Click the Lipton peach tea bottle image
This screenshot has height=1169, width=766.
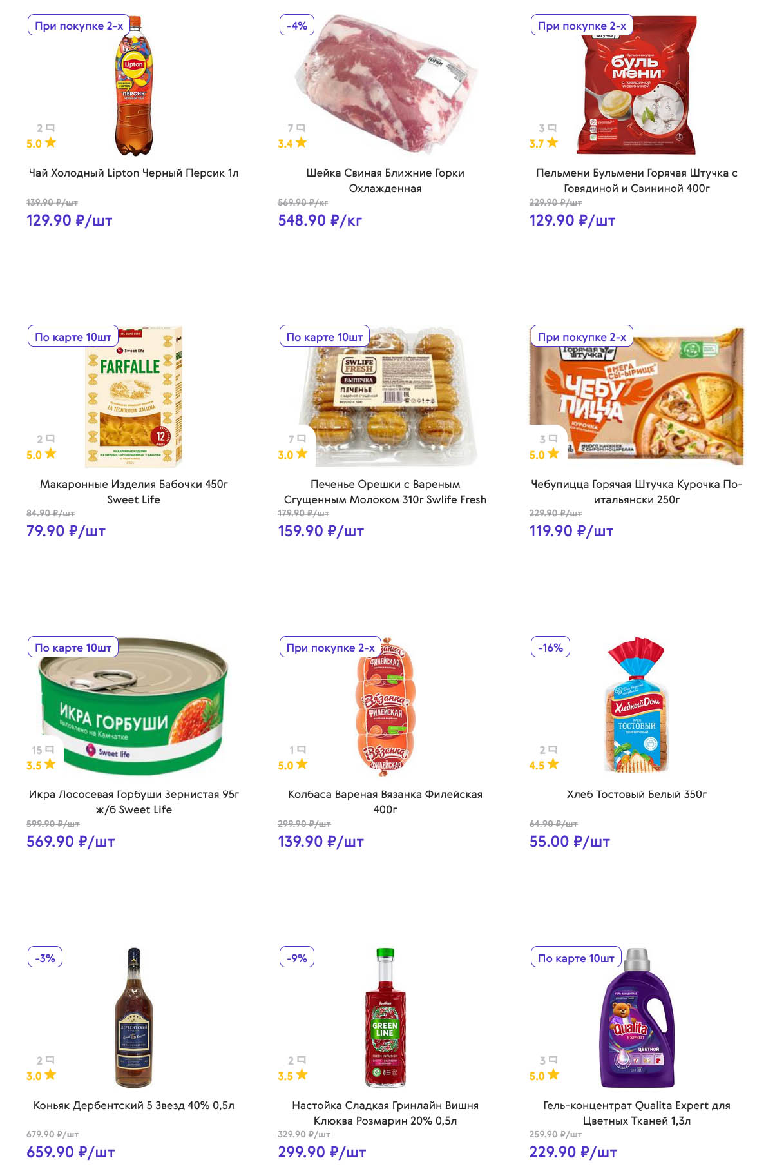click(134, 86)
